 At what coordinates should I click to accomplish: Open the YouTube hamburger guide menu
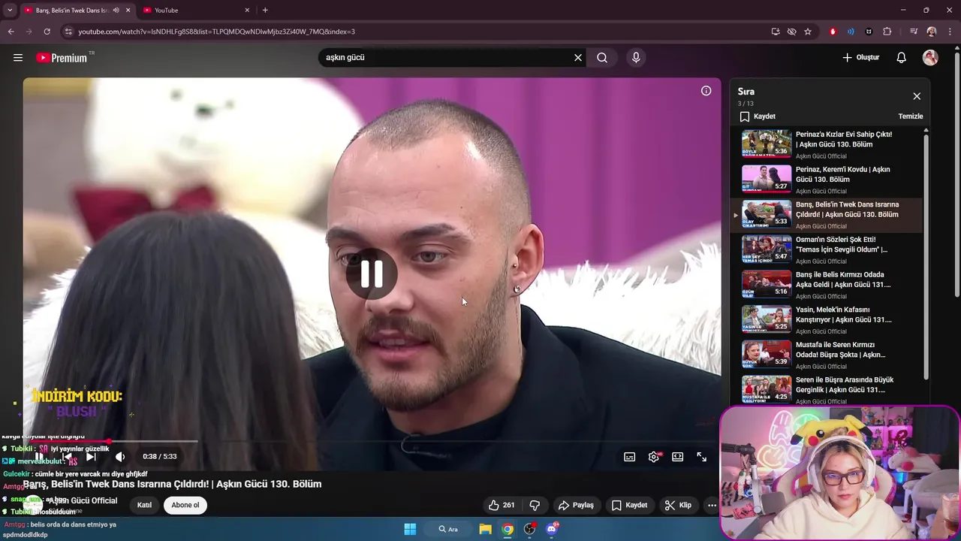tap(18, 58)
